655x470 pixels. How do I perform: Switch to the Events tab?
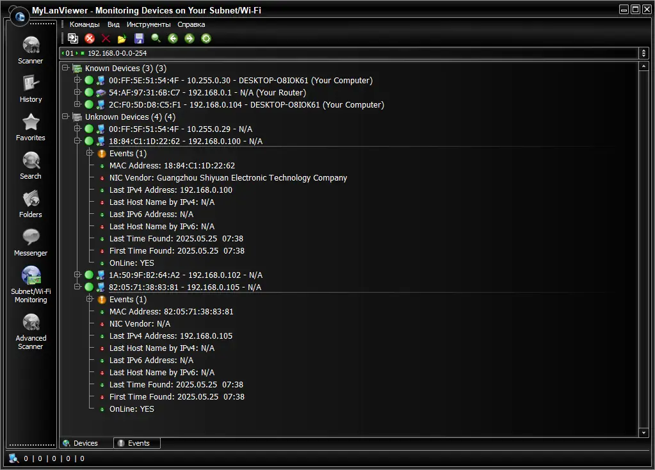tap(137, 443)
